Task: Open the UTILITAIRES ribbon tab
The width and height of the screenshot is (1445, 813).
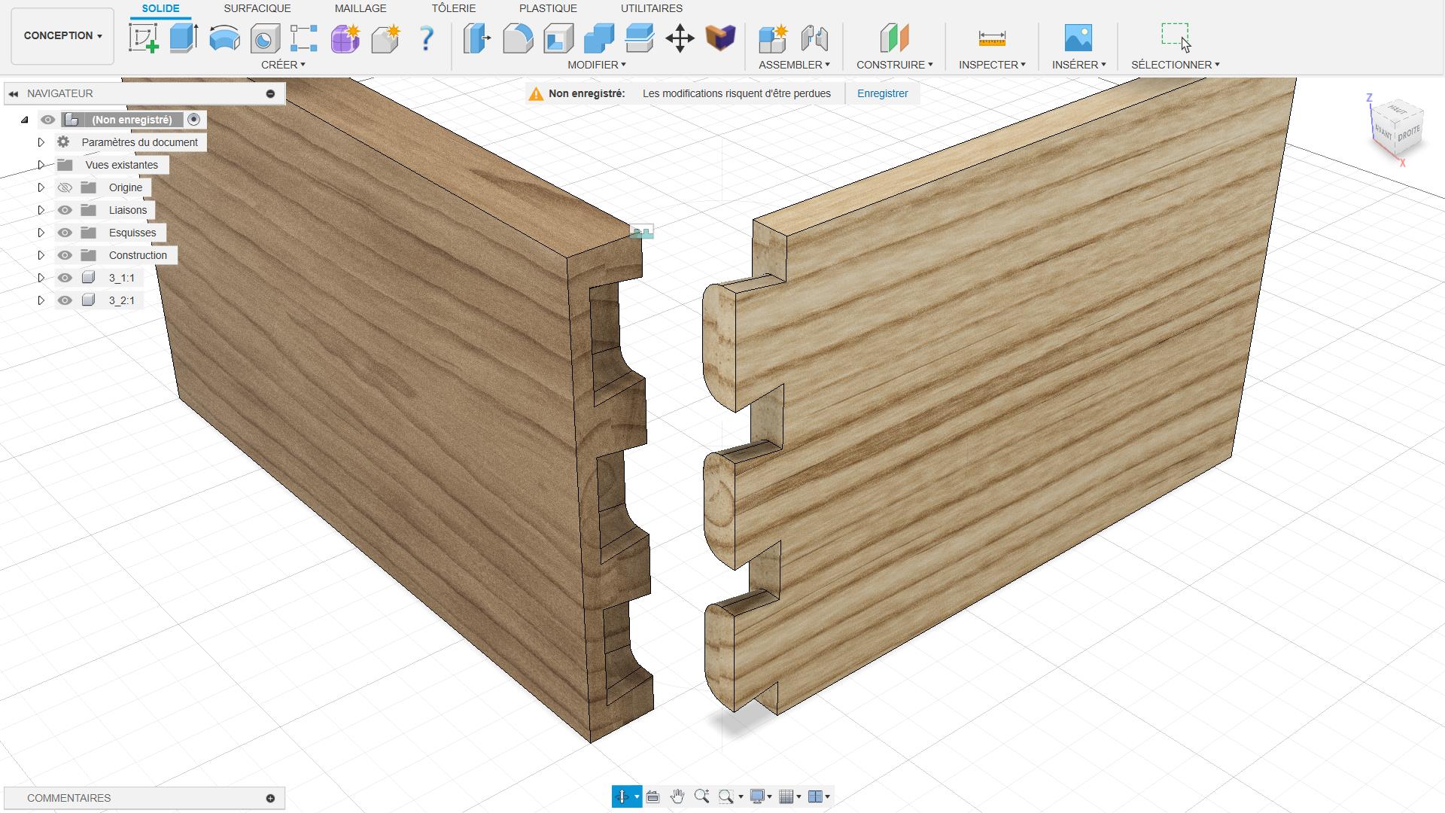Action: (x=652, y=8)
